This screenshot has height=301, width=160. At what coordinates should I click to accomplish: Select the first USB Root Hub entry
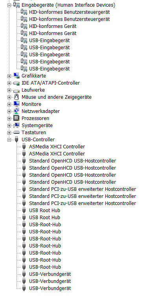tap(44, 211)
